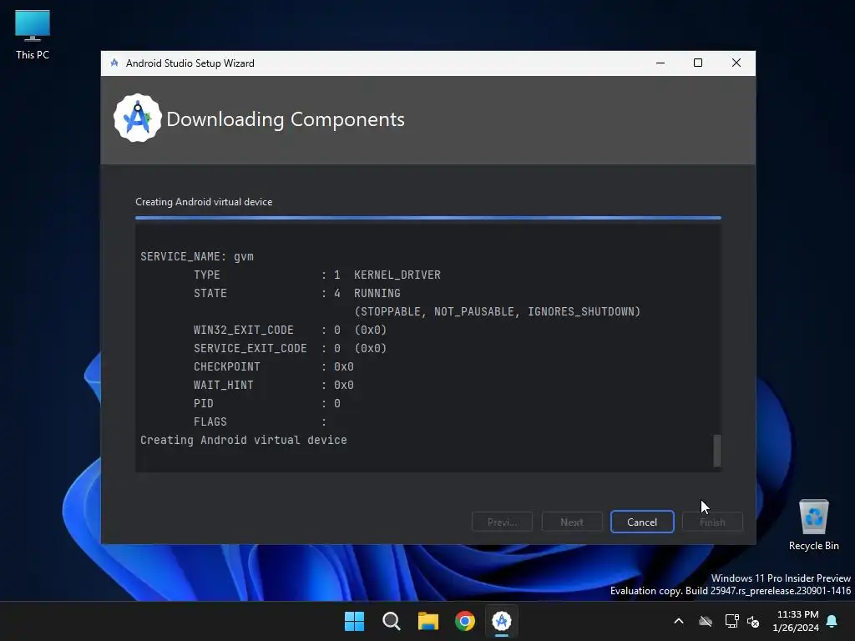
Task: Click the 'FLAGS' log line
Action: [261, 421]
